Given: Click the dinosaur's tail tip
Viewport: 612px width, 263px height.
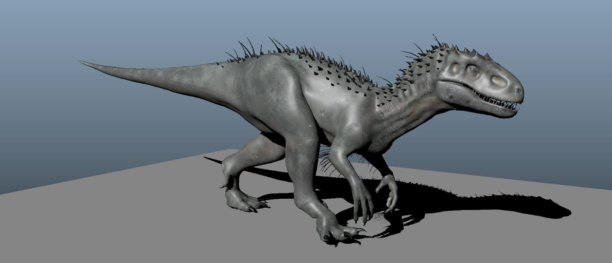Looking at the screenshot, I should 84,62.
